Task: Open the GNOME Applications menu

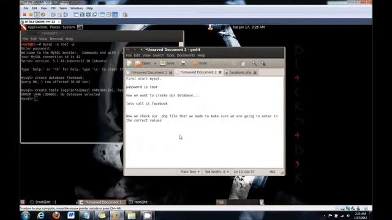Action: click(37, 27)
